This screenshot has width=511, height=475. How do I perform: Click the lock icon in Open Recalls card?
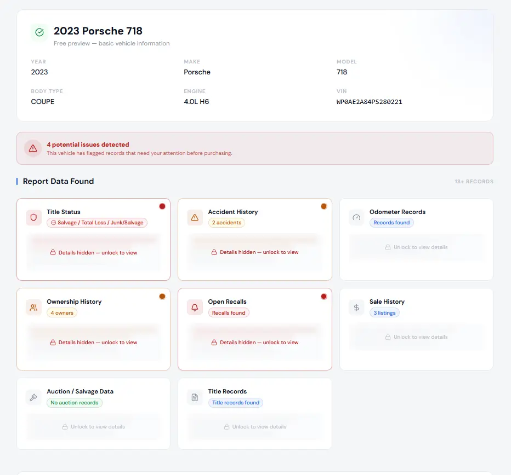214,342
